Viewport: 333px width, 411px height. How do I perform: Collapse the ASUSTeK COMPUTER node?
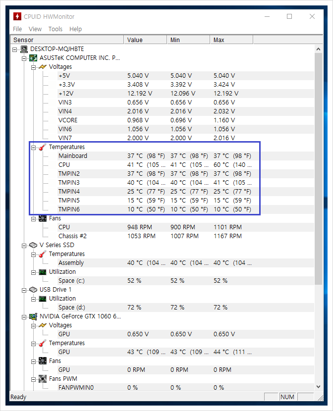(24, 58)
